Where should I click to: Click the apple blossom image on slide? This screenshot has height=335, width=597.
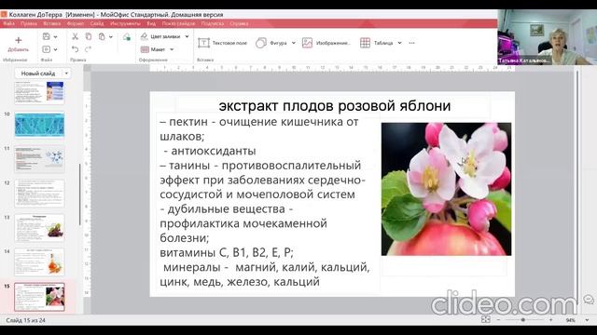[x=446, y=189]
